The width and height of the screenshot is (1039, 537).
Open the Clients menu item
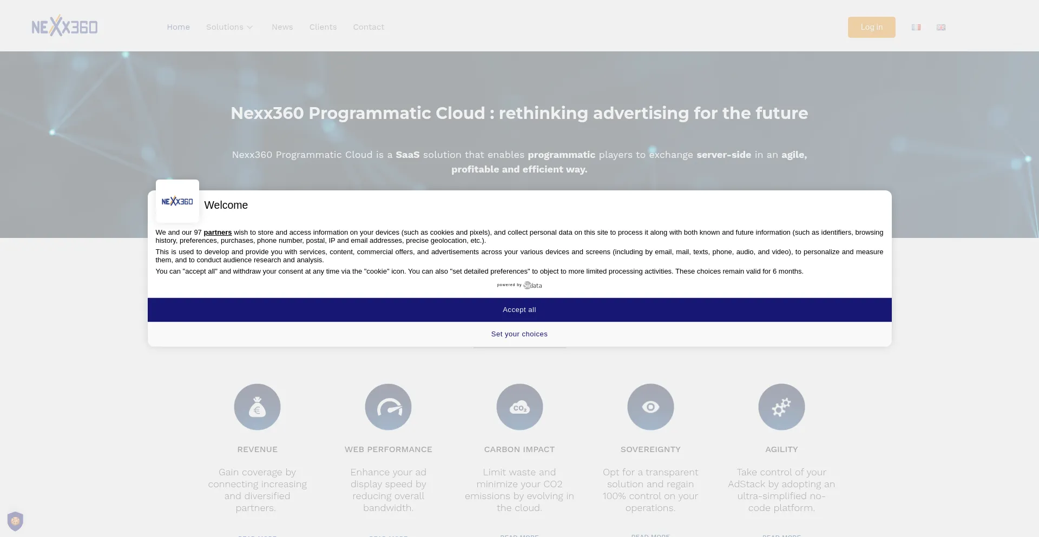[x=323, y=27]
